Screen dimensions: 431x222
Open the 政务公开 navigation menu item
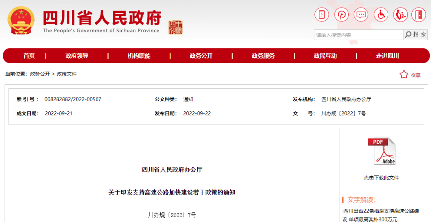pos(201,56)
